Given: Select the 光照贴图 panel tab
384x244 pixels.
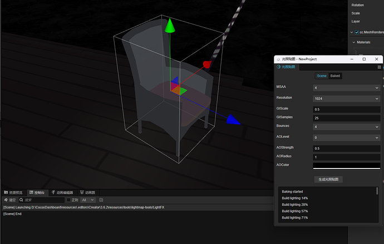Looking at the screenshot, I should pyautogui.click(x=286, y=67).
